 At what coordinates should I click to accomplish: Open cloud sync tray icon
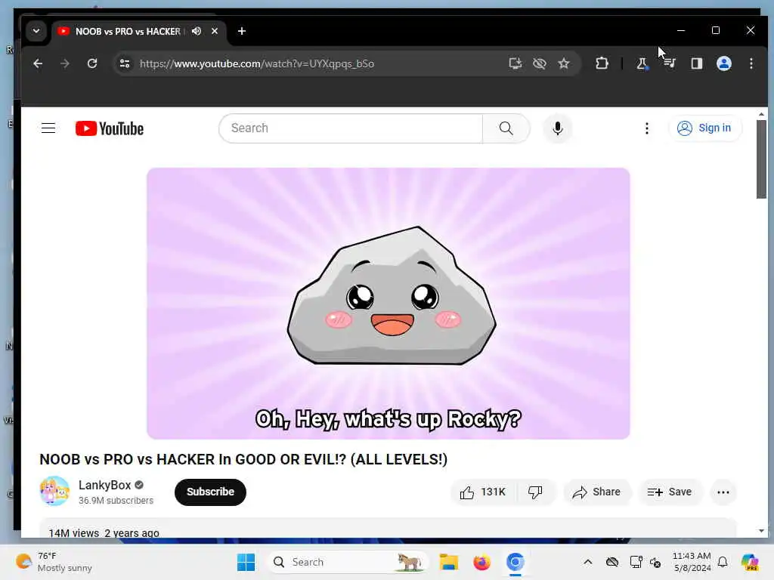[x=612, y=562]
